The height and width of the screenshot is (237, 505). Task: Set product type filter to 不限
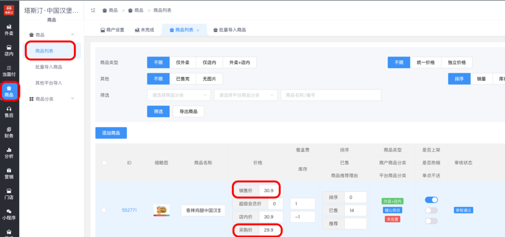(x=158, y=62)
